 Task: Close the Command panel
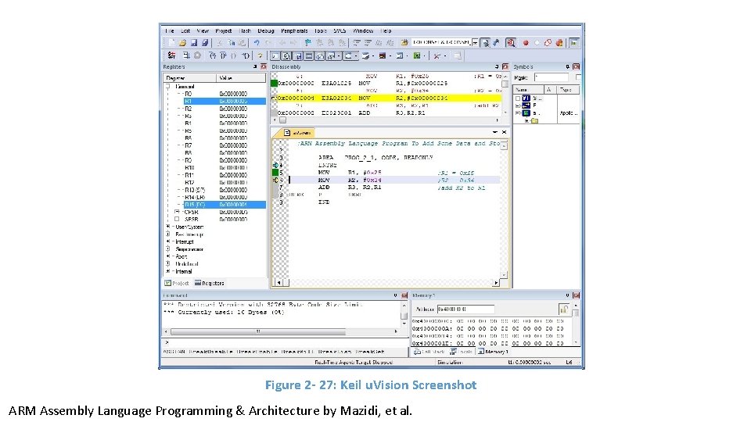pos(404,295)
